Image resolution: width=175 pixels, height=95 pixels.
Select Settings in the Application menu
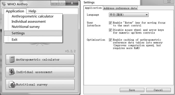33,33
